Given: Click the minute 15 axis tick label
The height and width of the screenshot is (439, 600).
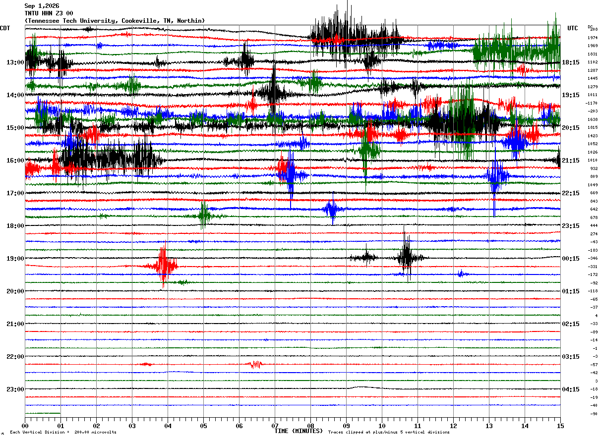Looking at the screenshot, I should coord(560,426).
